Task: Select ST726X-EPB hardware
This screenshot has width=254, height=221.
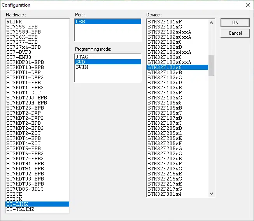Action: [37, 37]
